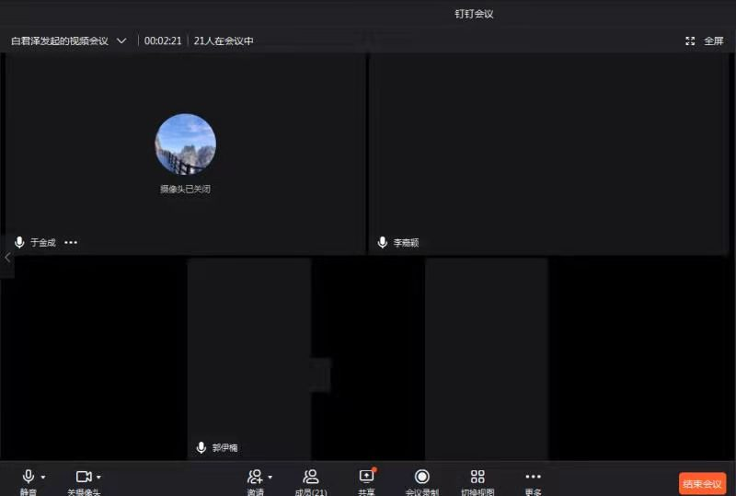Enter fullscreen with the 全屏 button
This screenshot has height=496, width=736.
pos(706,41)
